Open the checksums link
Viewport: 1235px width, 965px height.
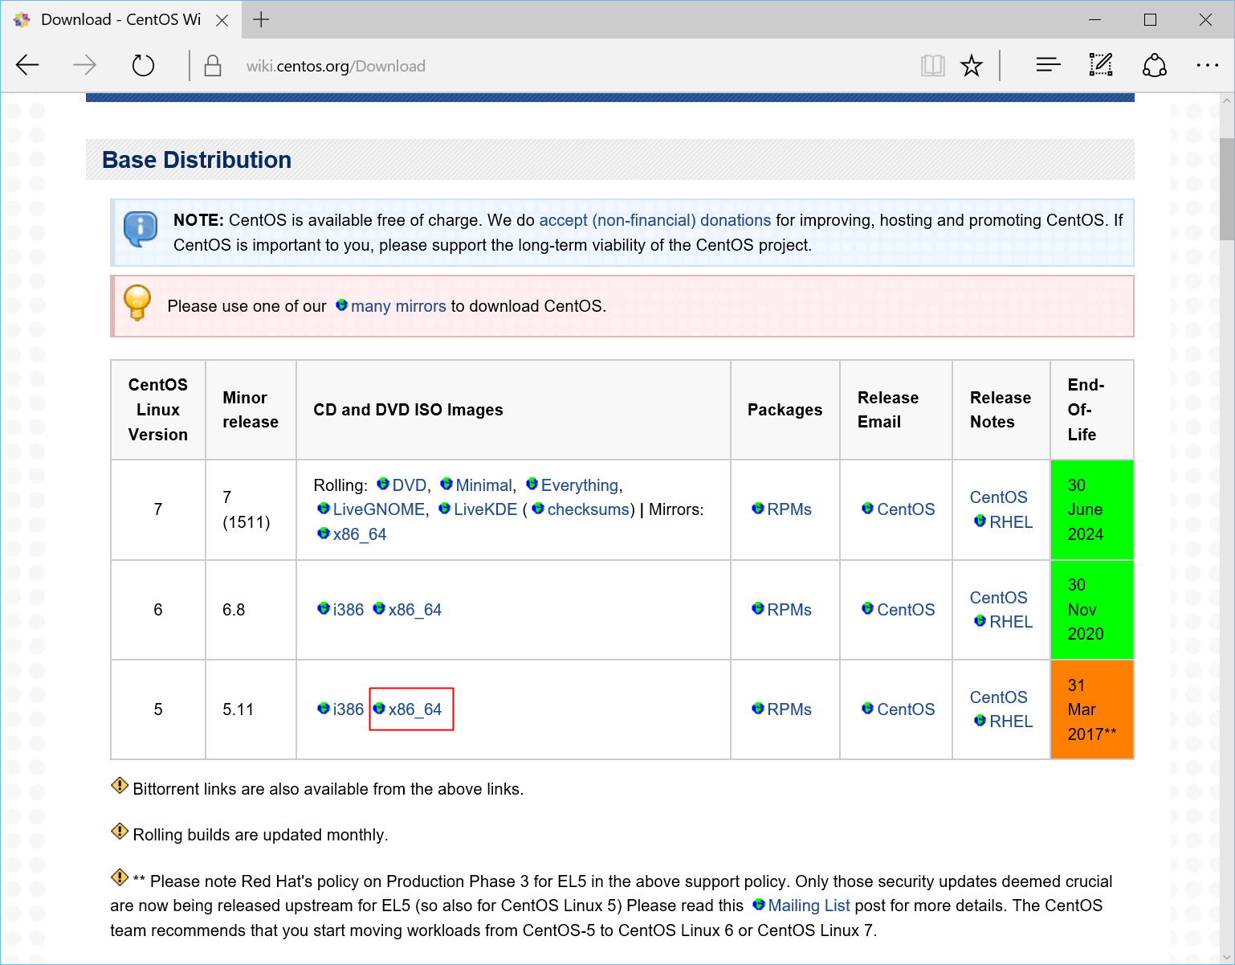click(581, 509)
